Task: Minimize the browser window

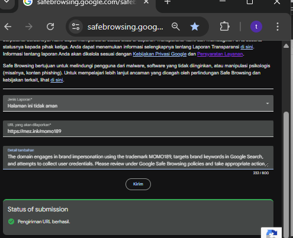Action: 223,1
